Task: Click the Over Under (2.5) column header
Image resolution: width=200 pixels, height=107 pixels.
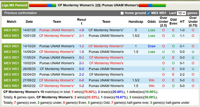Action: [x=163, y=22]
